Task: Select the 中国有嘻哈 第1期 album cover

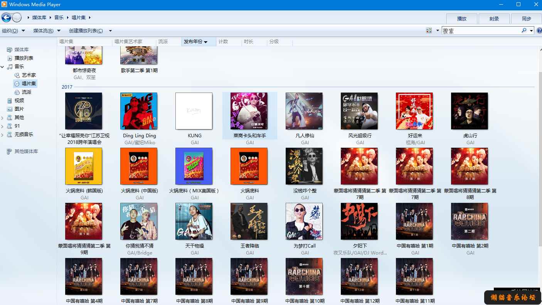Action: (414, 221)
